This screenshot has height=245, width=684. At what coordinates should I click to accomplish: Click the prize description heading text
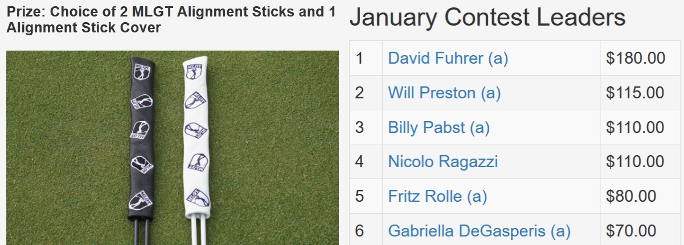(x=171, y=20)
